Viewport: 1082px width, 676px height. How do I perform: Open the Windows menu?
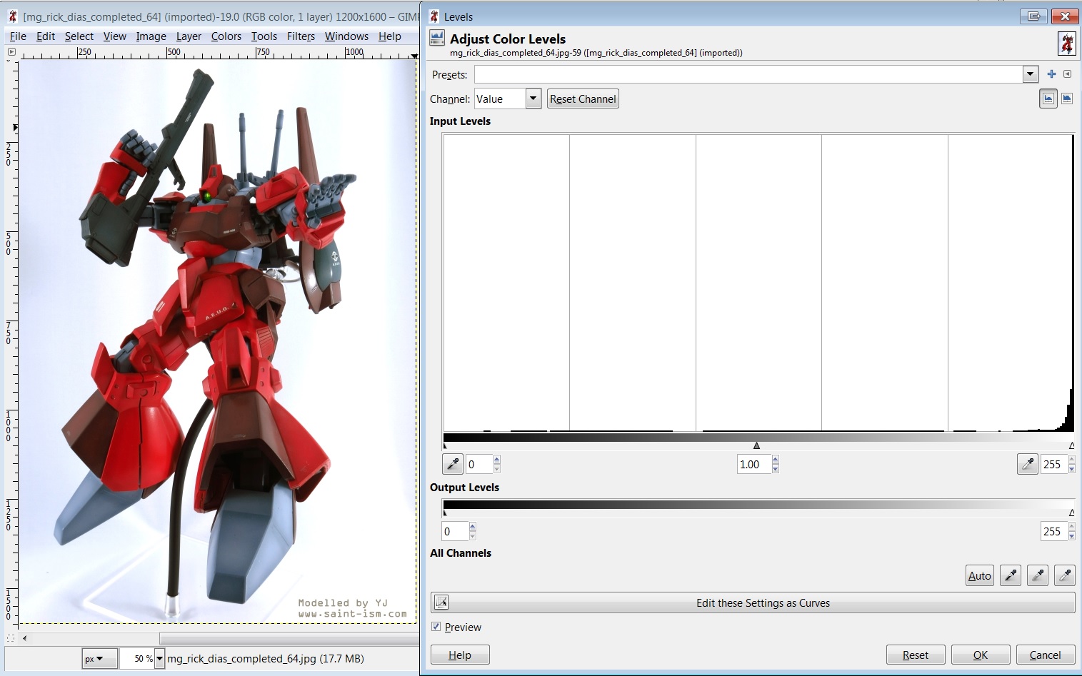coord(346,36)
